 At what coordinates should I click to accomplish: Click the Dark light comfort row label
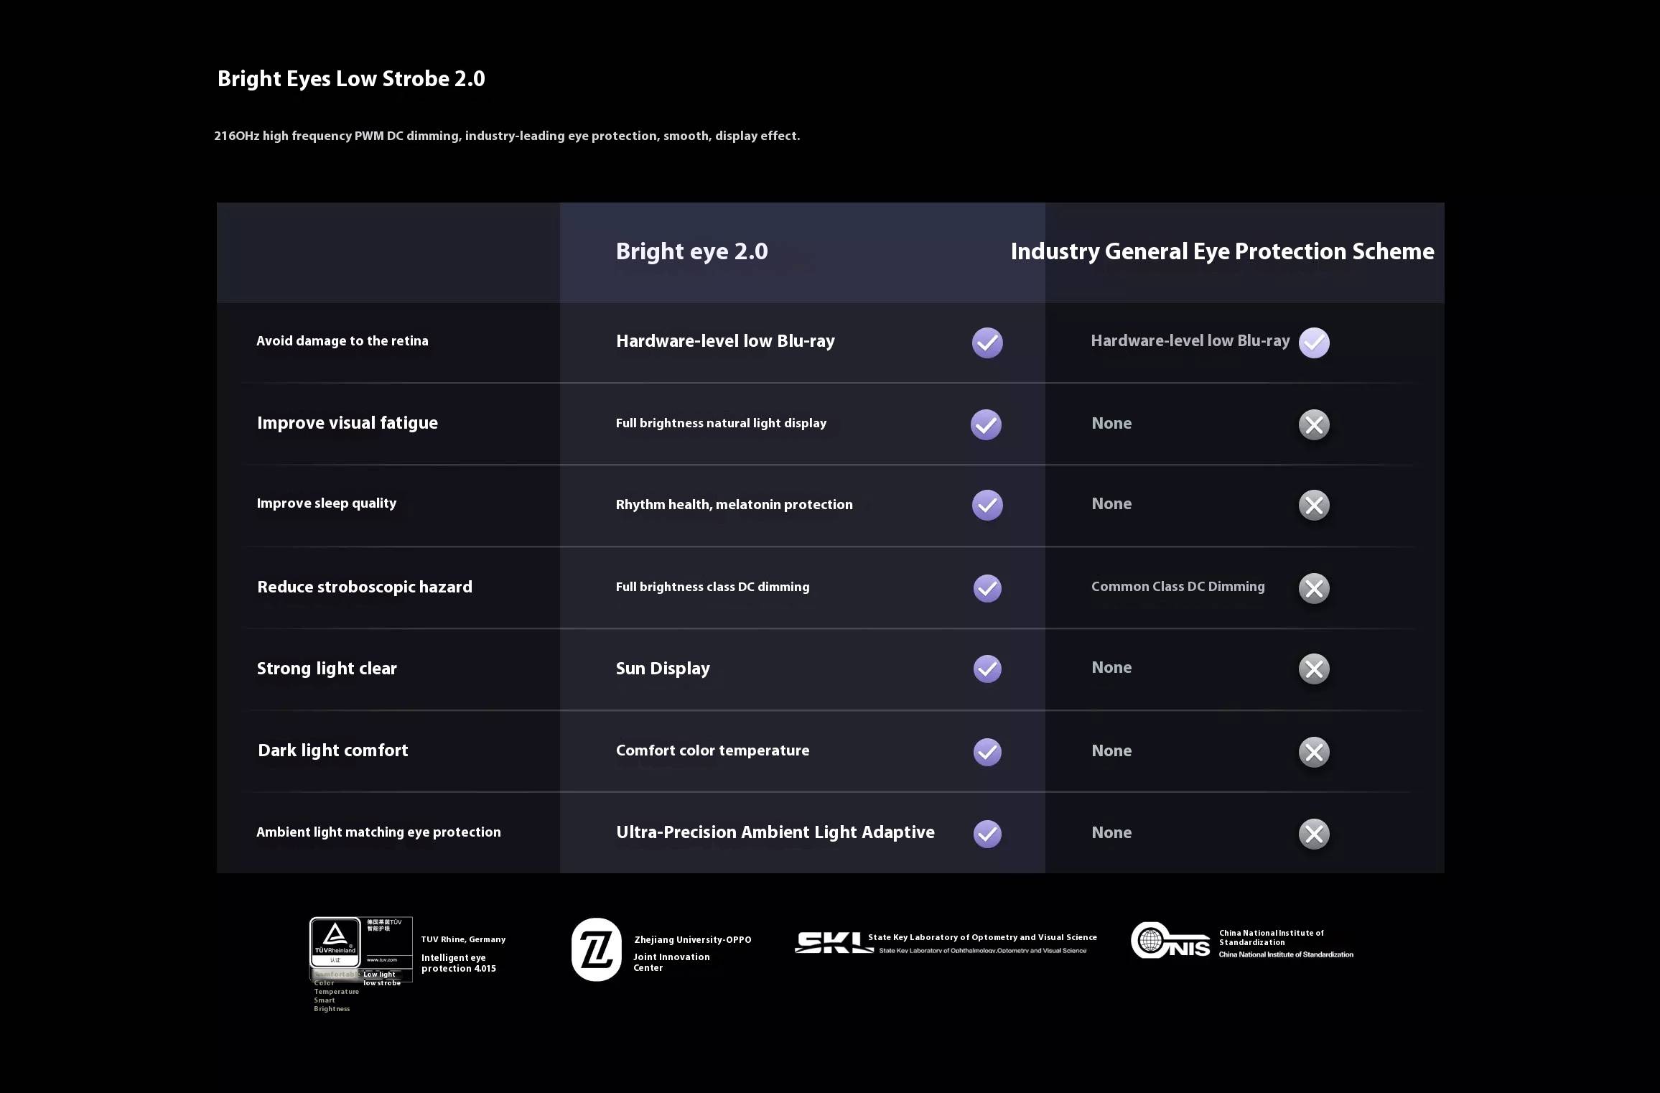333,750
